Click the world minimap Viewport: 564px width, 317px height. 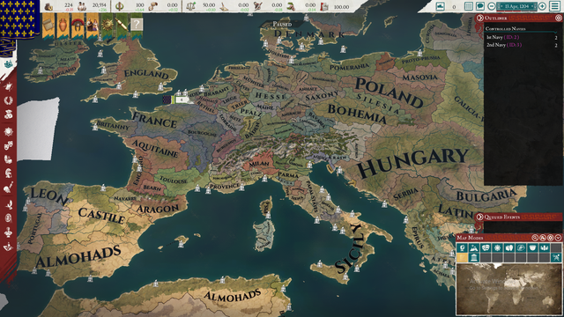pos(508,289)
